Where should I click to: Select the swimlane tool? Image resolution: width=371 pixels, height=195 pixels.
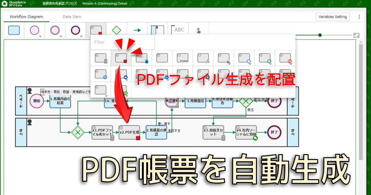pyautogui.click(x=157, y=30)
